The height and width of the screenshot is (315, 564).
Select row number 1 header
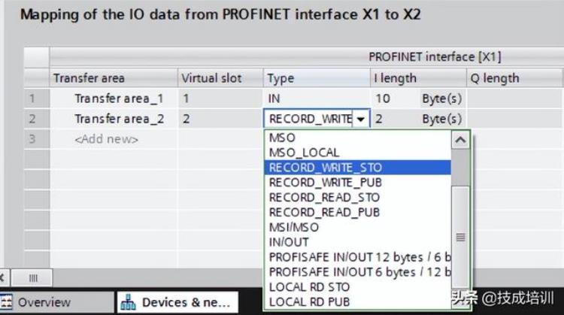coord(37,98)
